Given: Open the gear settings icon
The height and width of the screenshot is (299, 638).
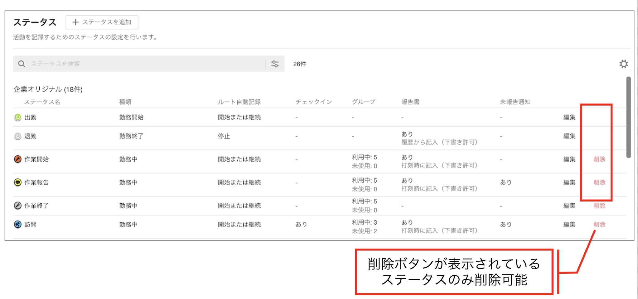Looking at the screenshot, I should (624, 64).
